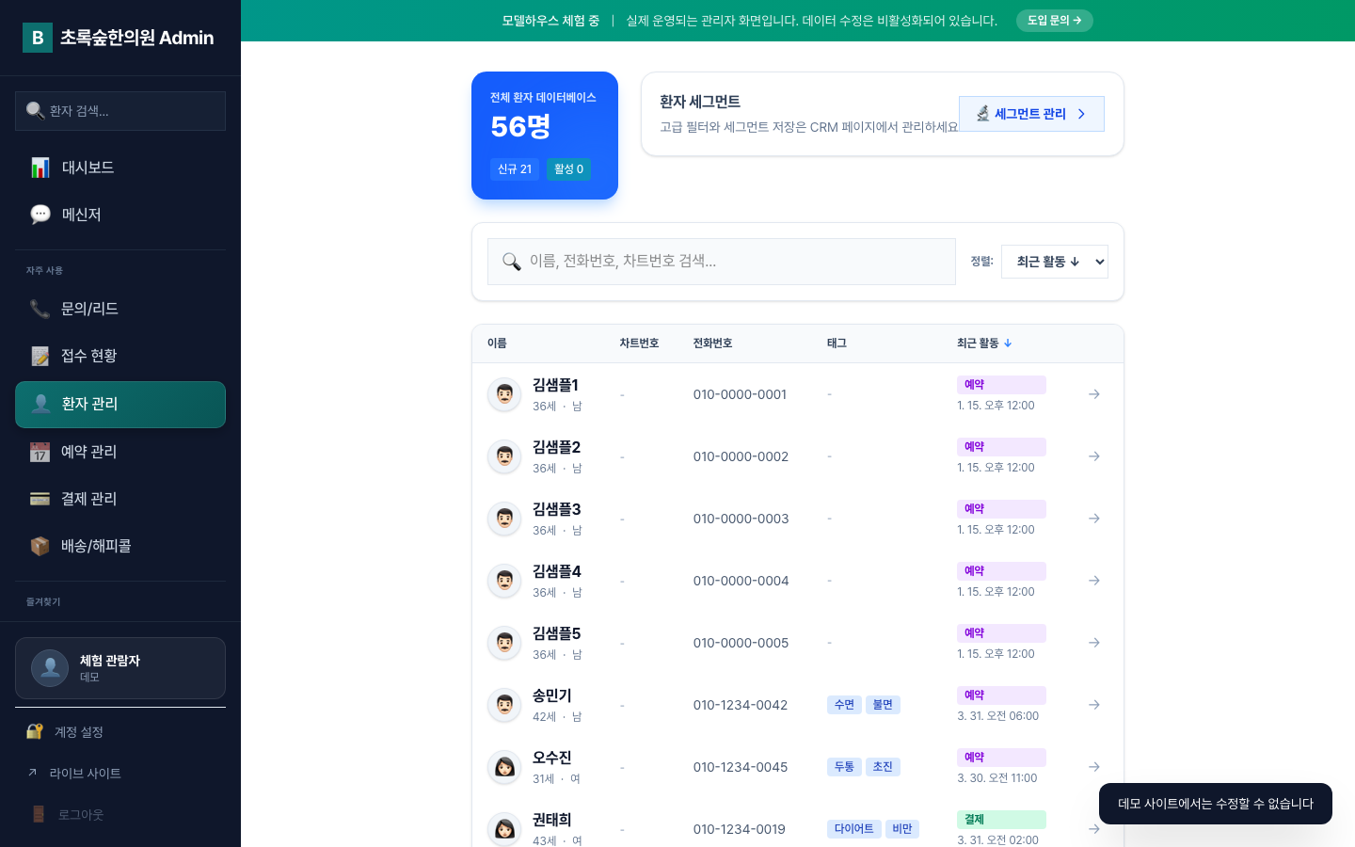Viewport: 1355px width, 847px height.
Task: Open 김샘플1 row arrow
Action: click(x=1094, y=394)
